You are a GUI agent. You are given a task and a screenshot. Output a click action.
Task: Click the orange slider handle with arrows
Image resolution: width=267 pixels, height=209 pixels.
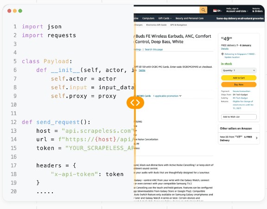[x=135, y=103]
